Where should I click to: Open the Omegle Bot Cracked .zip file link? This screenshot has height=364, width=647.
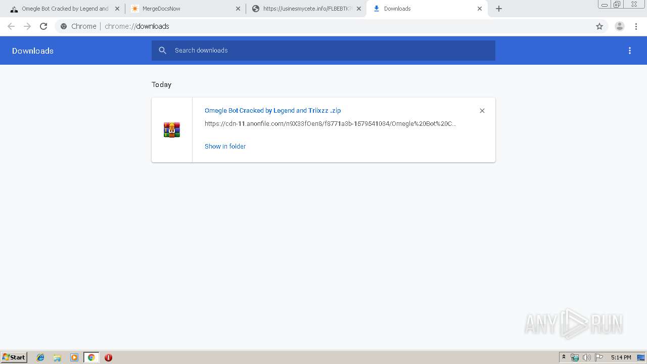point(272,111)
